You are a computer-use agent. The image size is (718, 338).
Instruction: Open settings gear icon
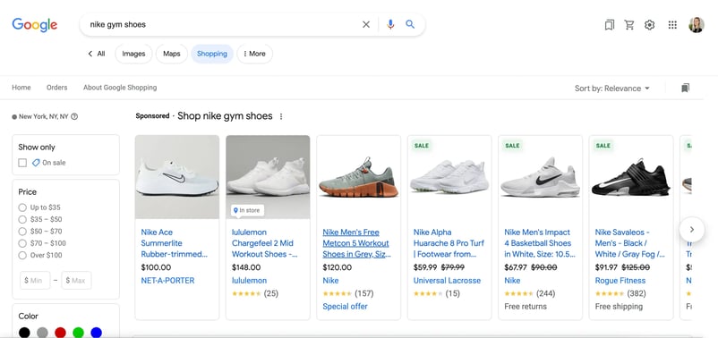[x=649, y=25]
